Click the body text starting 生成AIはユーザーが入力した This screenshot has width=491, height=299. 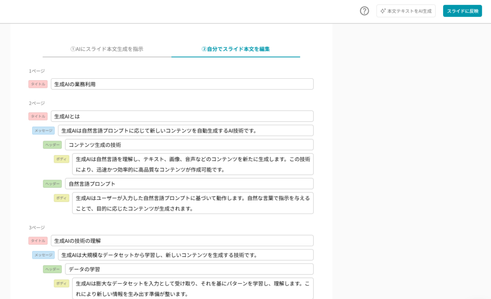click(x=192, y=203)
